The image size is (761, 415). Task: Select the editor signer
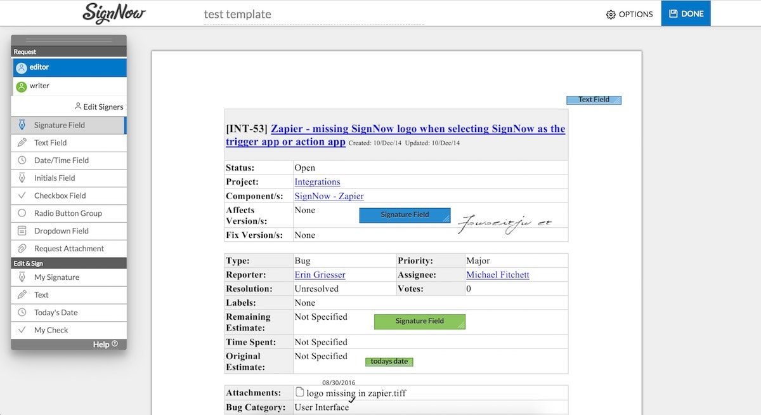(69, 67)
